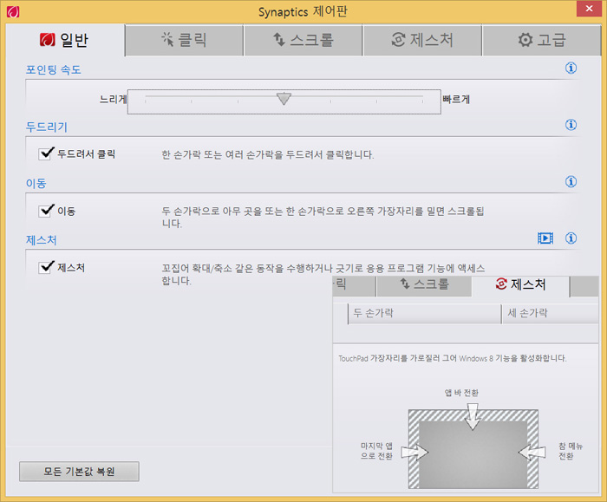The image size is (607, 502).
Task: Open the info icon beside 두드리기 section
Action: [x=571, y=125]
